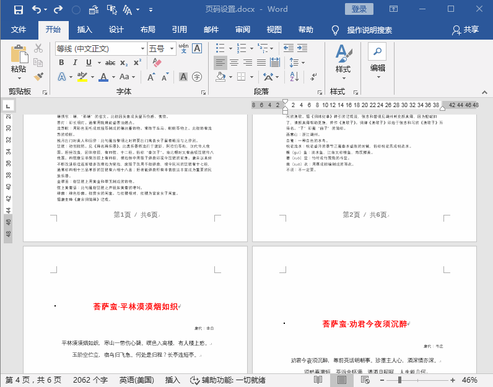493x387 pixels.
Task: Click the Save icon in title bar
Action: 18,9
